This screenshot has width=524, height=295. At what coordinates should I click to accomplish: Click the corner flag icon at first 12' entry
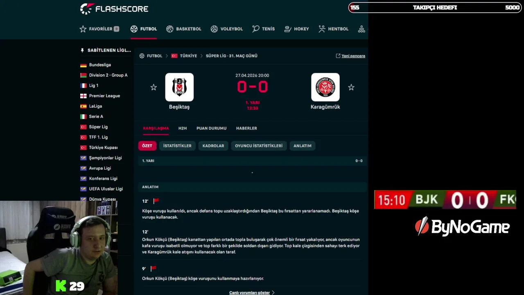click(156, 201)
